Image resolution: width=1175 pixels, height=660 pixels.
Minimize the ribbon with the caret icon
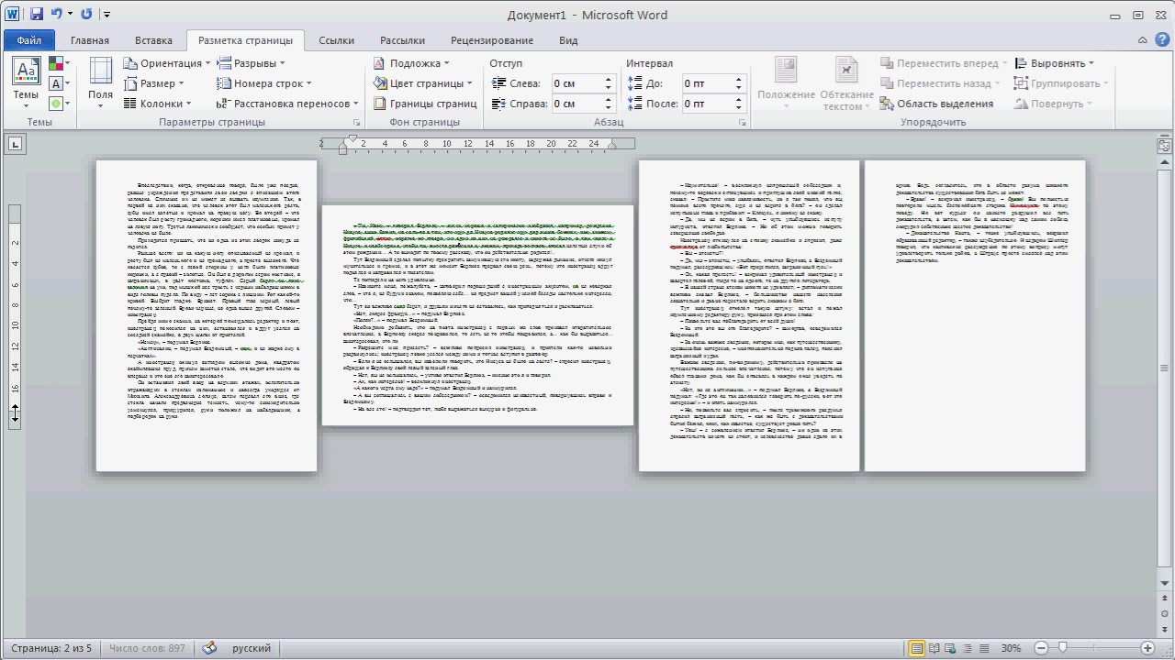(1144, 40)
